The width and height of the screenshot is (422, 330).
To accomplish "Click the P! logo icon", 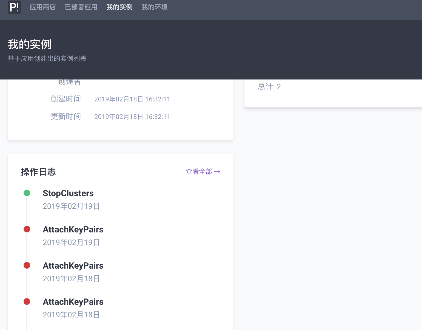I will point(14,7).
